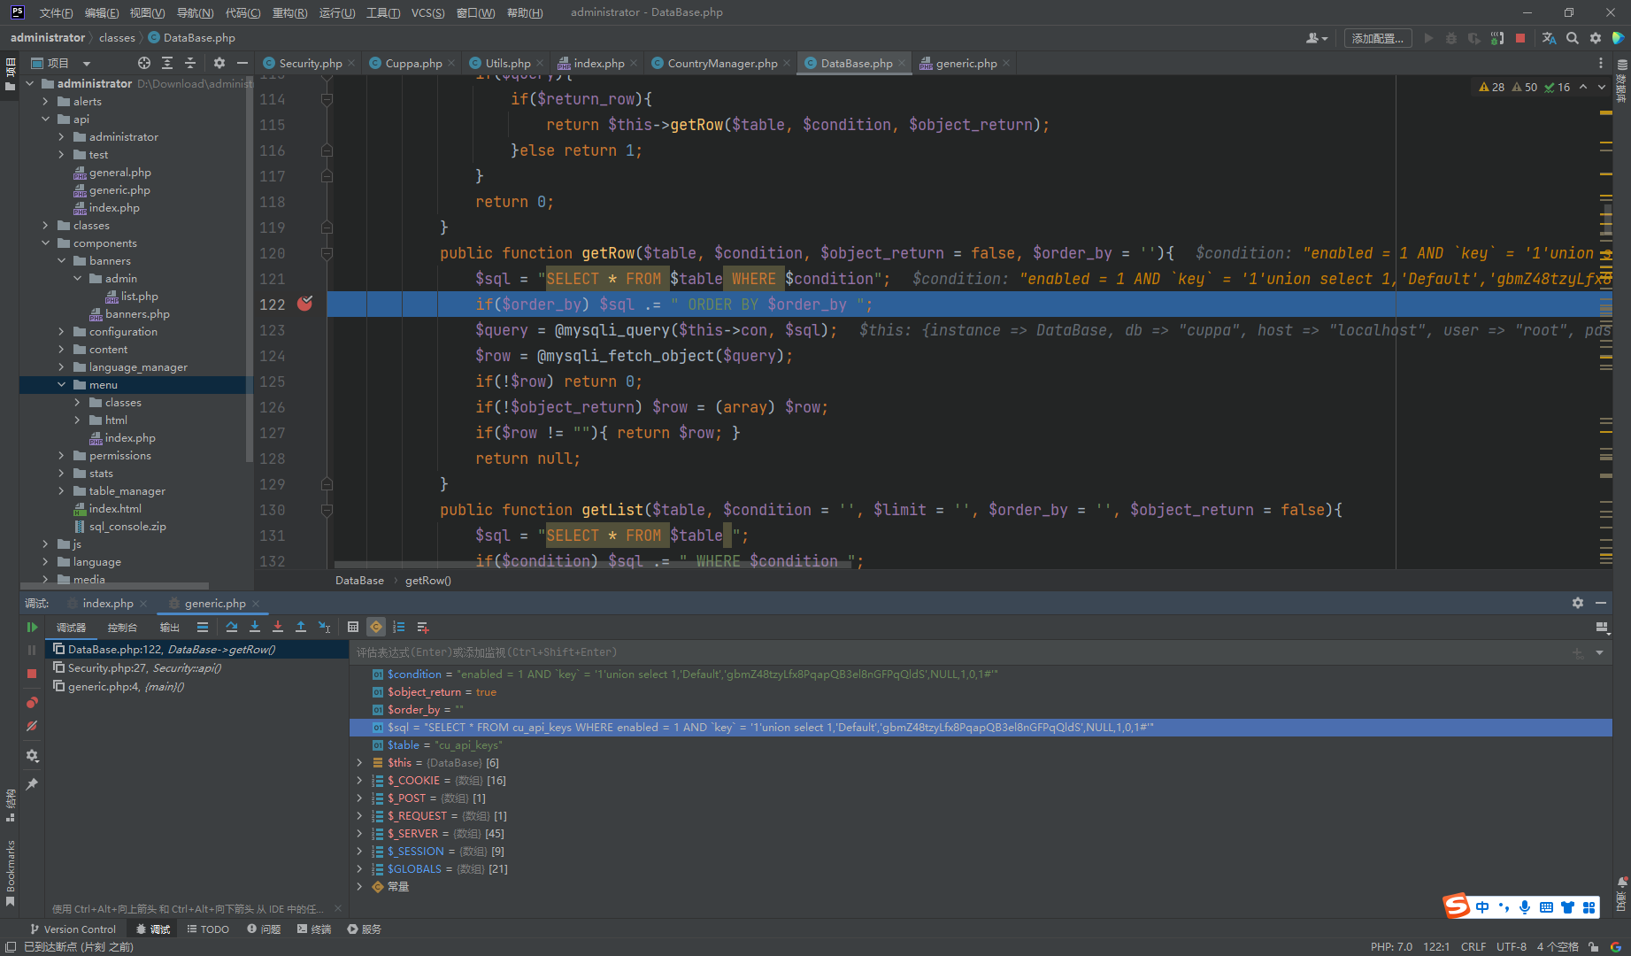Toggle the breakpoint on line 122
This screenshot has height=956, width=1631.
click(304, 304)
